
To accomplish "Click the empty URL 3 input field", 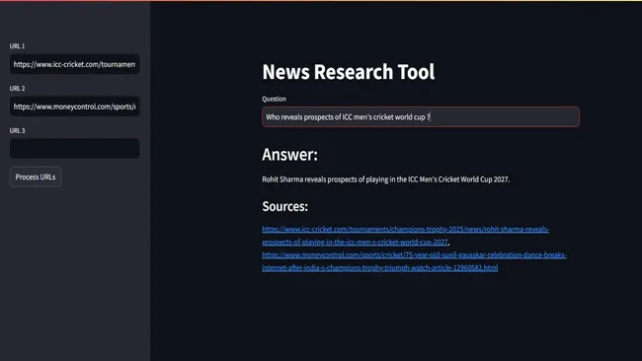I will (x=74, y=148).
